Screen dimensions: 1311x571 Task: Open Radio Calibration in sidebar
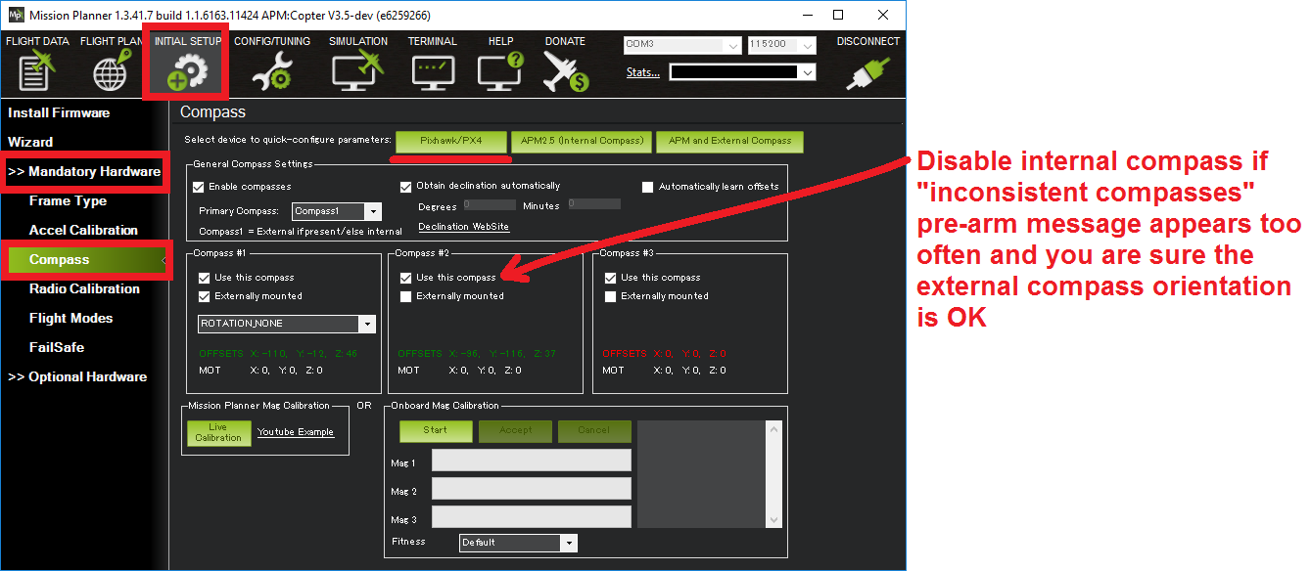pyautogui.click(x=83, y=288)
